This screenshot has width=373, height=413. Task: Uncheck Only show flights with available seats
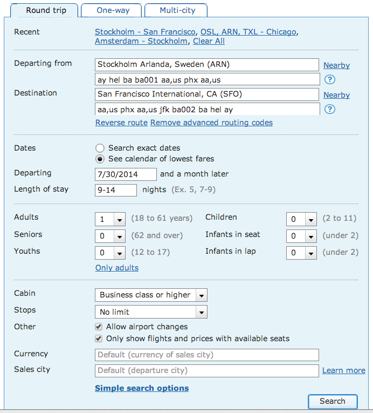pos(99,338)
